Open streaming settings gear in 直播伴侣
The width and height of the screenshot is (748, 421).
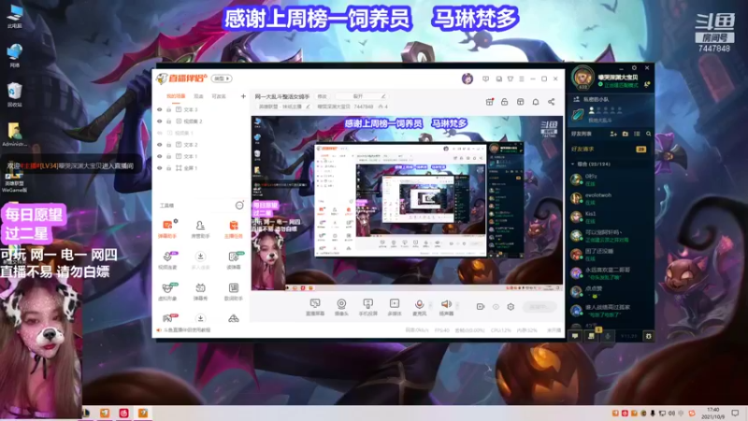click(x=511, y=307)
